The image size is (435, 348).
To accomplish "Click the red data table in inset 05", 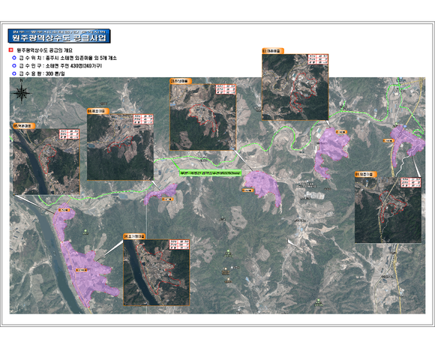I will [69, 134].
